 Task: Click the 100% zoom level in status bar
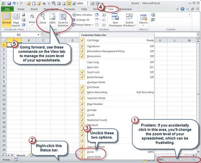(x=160, y=160)
